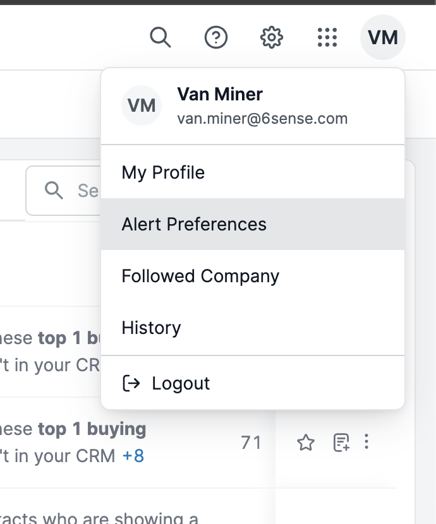Log out via the Logout entry
The image size is (436, 524).
(x=253, y=383)
